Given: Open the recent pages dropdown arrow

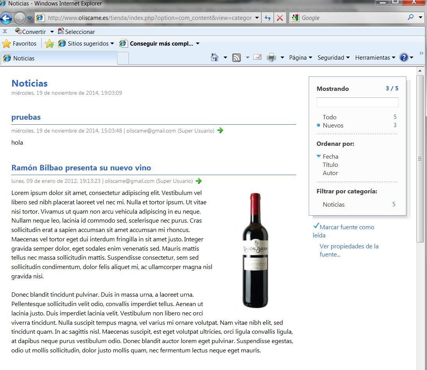Looking at the screenshot, I should pyautogui.click(x=29, y=18).
